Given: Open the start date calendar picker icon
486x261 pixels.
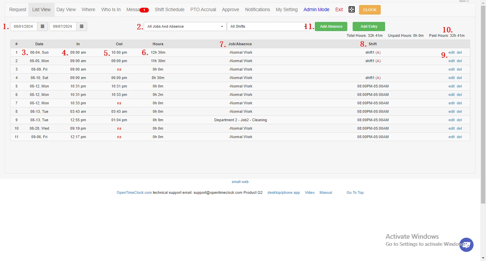Looking at the screenshot, I should coord(43,26).
